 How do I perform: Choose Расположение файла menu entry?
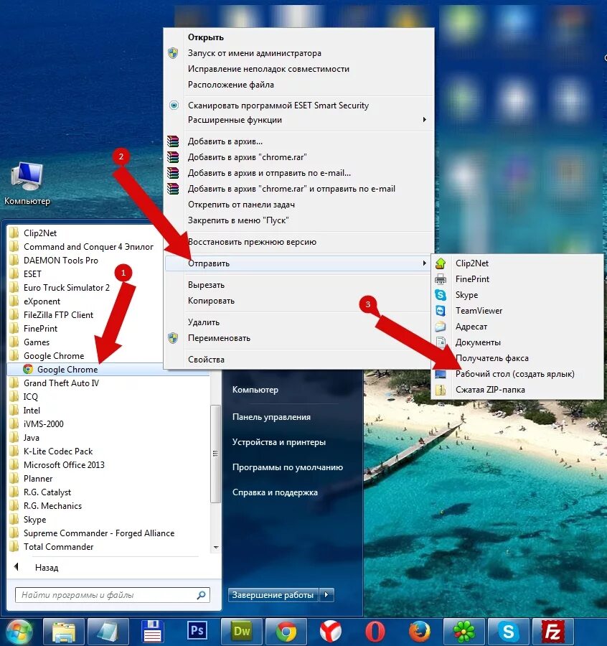[230, 85]
